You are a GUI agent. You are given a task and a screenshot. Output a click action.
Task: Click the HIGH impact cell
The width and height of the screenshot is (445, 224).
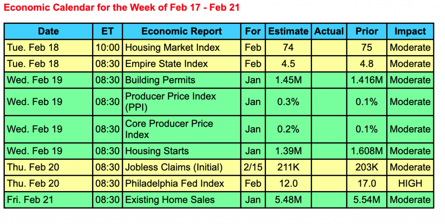410,184
